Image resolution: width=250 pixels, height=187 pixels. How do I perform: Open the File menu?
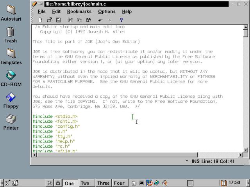coord(41,12)
